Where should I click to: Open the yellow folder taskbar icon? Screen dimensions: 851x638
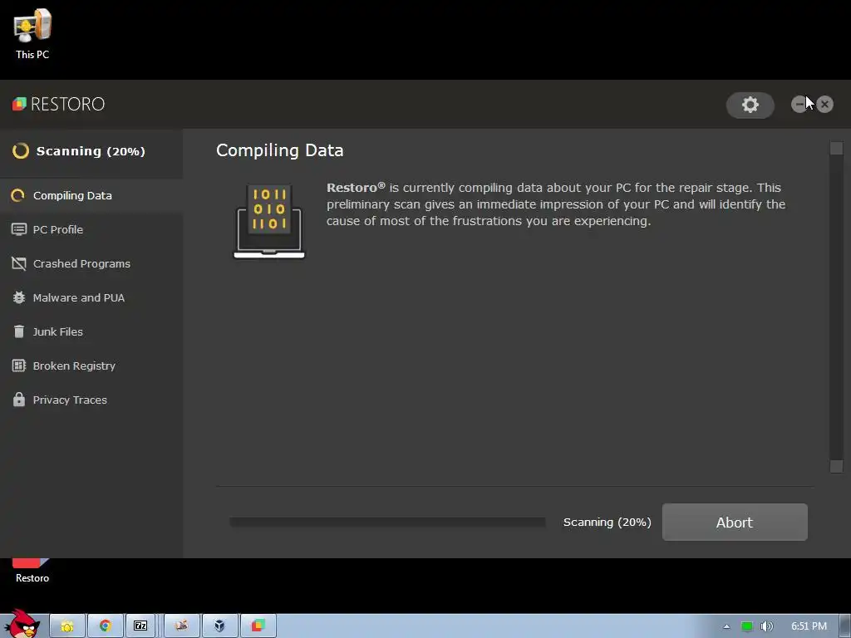point(67,626)
